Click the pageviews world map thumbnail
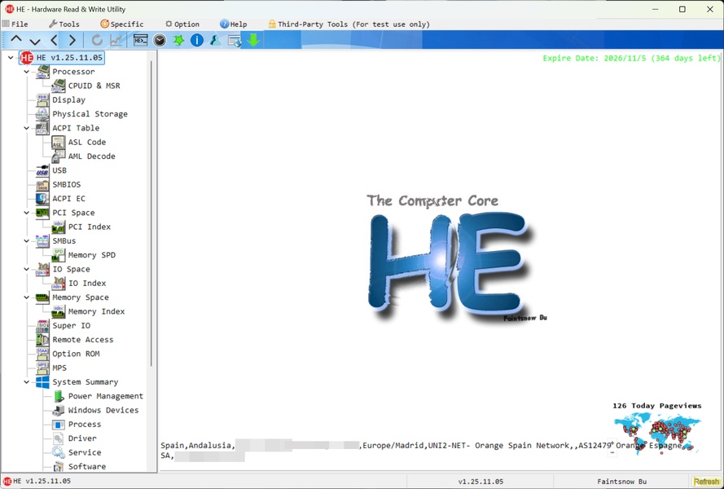 tap(656, 431)
